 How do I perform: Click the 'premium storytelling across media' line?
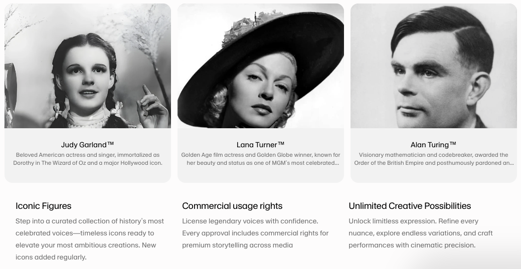click(x=237, y=245)
